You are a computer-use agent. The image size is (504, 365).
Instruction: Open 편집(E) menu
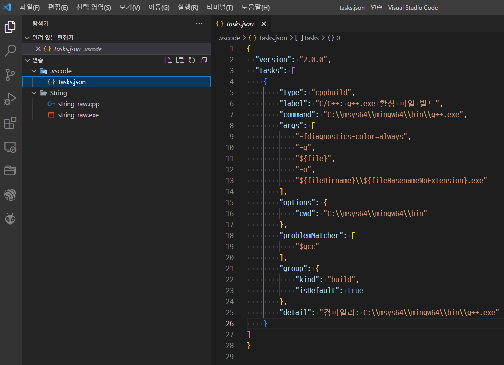tap(58, 7)
